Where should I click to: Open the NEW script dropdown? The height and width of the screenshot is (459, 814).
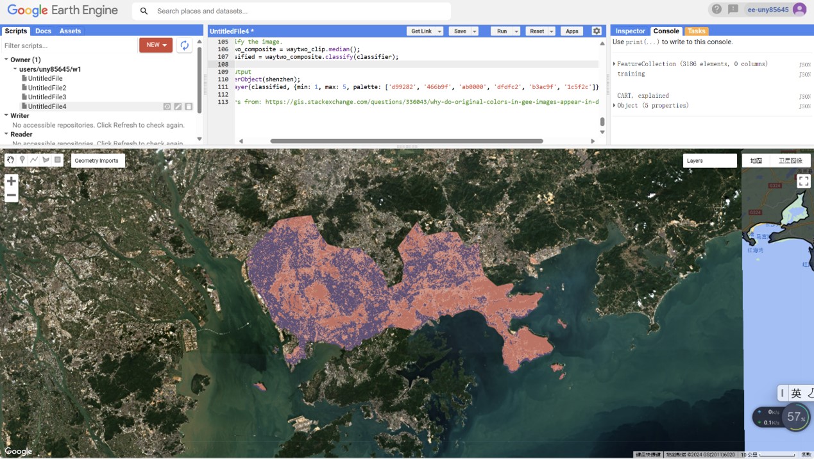156,45
